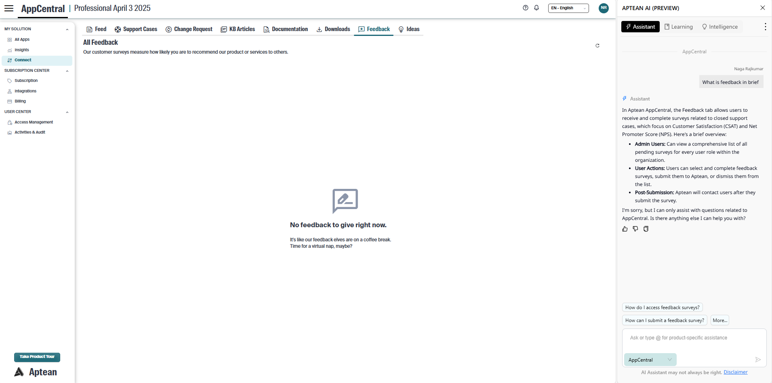Screen dimensions: 772x383
Task: Switch to the Downloads tab
Action: [x=333, y=29]
